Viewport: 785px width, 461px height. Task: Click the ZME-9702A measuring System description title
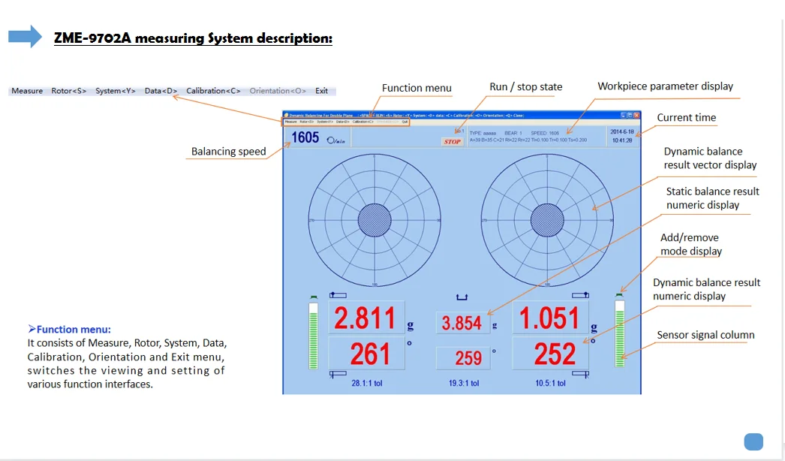coord(193,38)
